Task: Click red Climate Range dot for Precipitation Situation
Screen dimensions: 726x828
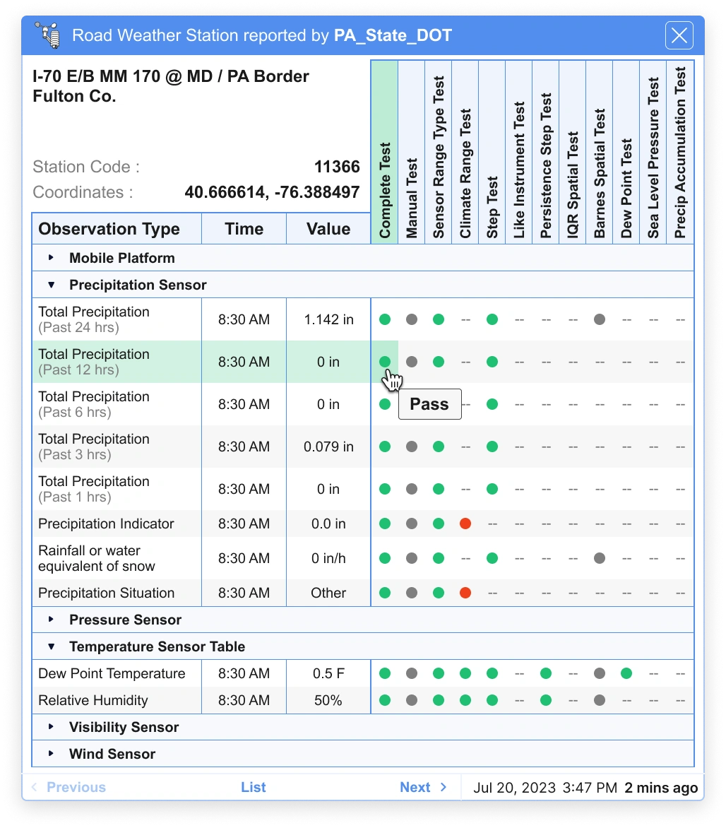Action: pos(465,593)
